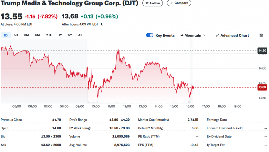Select the 1D time range tab
The height and width of the screenshot is (152, 269).
coord(6,35)
